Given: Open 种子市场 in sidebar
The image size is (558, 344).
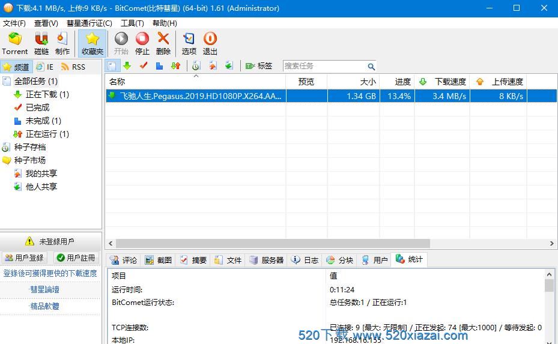Looking at the screenshot, I should (x=29, y=160).
